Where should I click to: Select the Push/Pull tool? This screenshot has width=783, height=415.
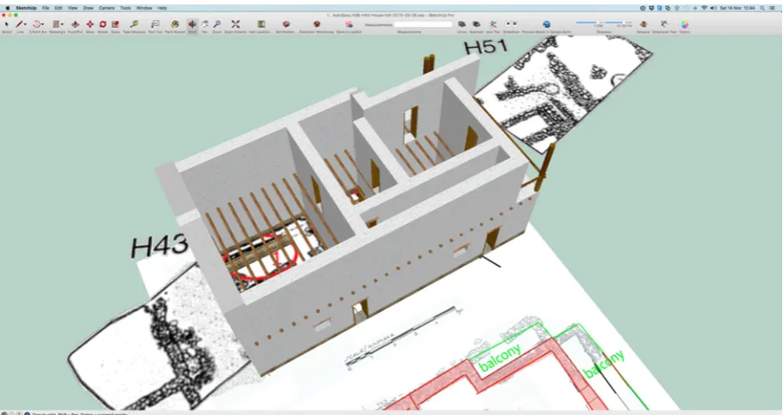pos(76,24)
